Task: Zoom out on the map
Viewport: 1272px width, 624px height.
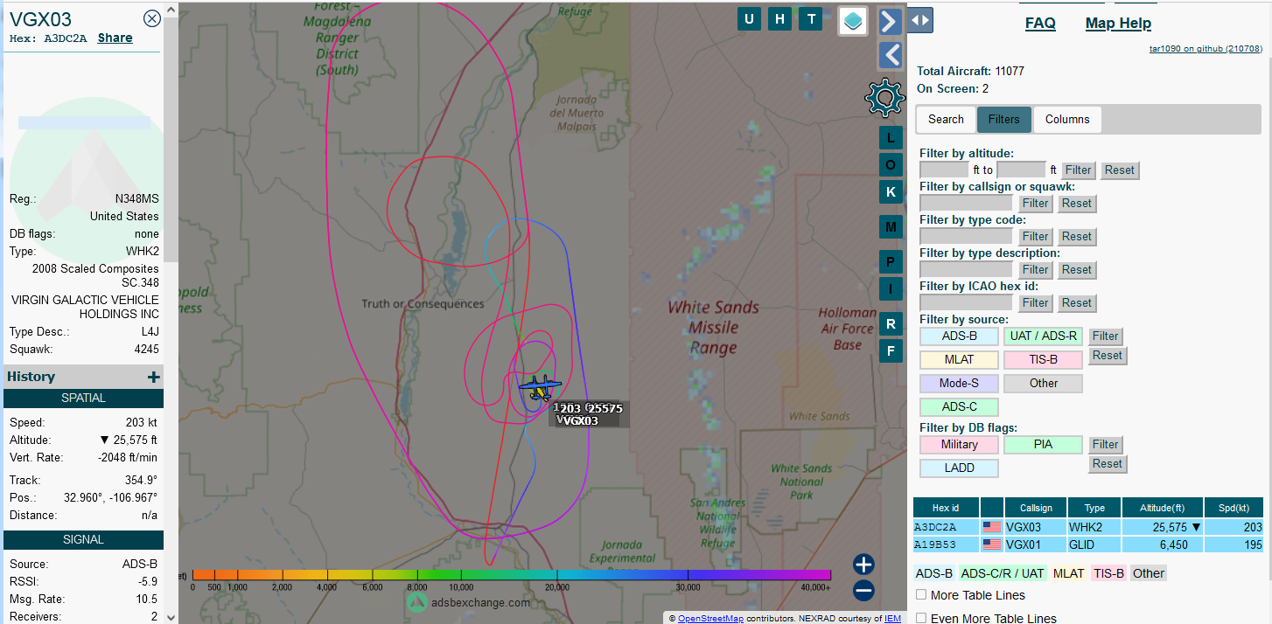Action: coord(863,592)
